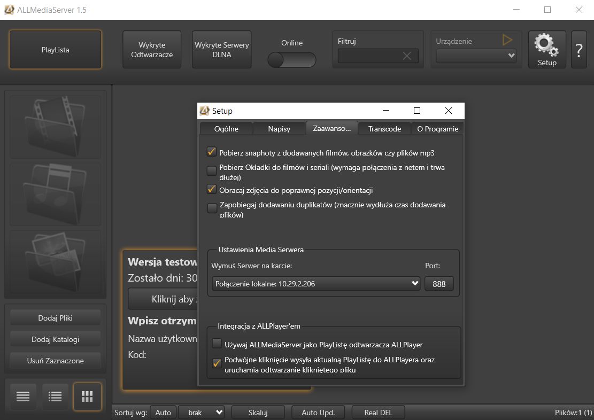594x420 pixels.
Task: Click Dodaj Katalogi button
Action: (55, 339)
